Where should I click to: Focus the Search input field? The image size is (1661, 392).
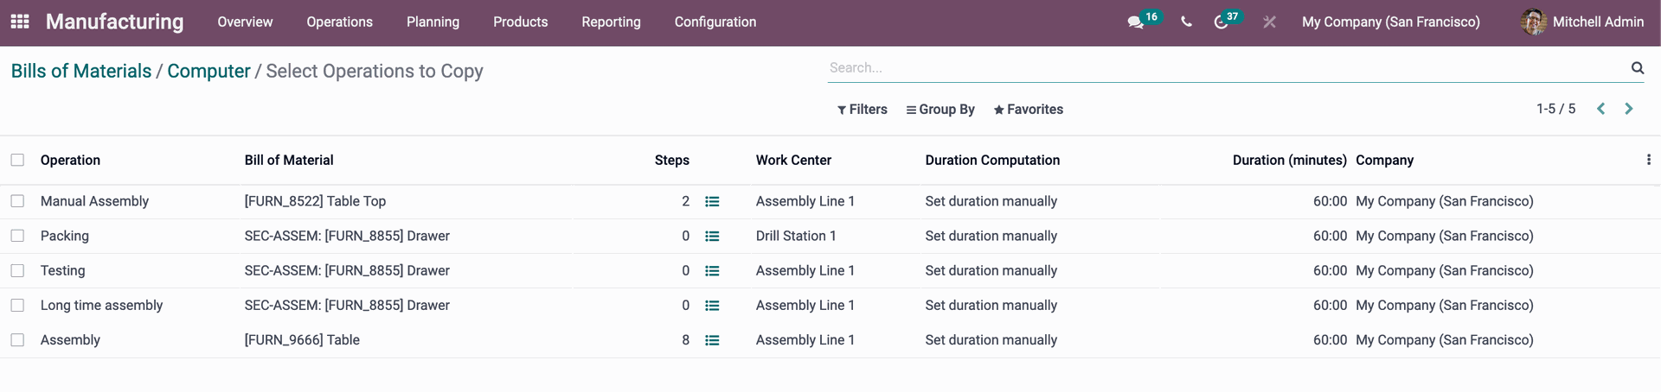[x=1227, y=67]
